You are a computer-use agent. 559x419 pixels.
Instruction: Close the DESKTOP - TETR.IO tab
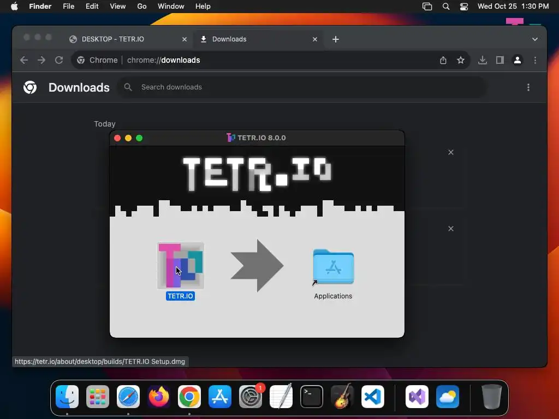[x=185, y=39]
